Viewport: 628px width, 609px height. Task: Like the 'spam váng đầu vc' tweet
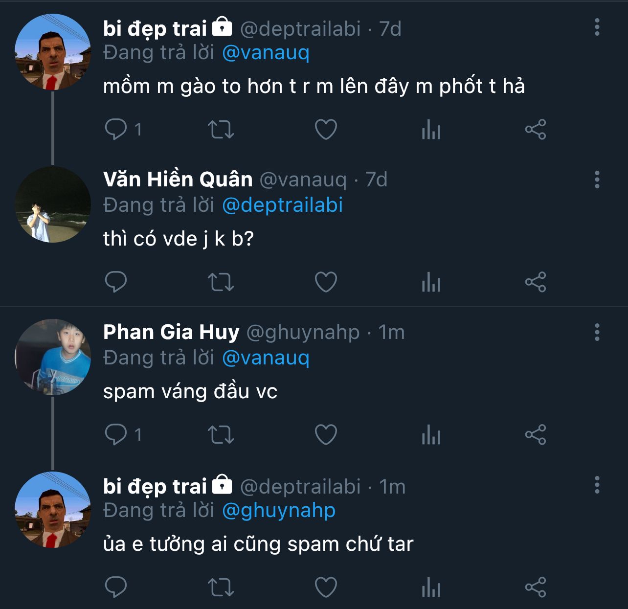(326, 435)
